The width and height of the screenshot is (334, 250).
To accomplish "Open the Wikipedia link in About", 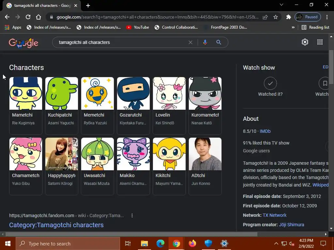I will 320,185.
